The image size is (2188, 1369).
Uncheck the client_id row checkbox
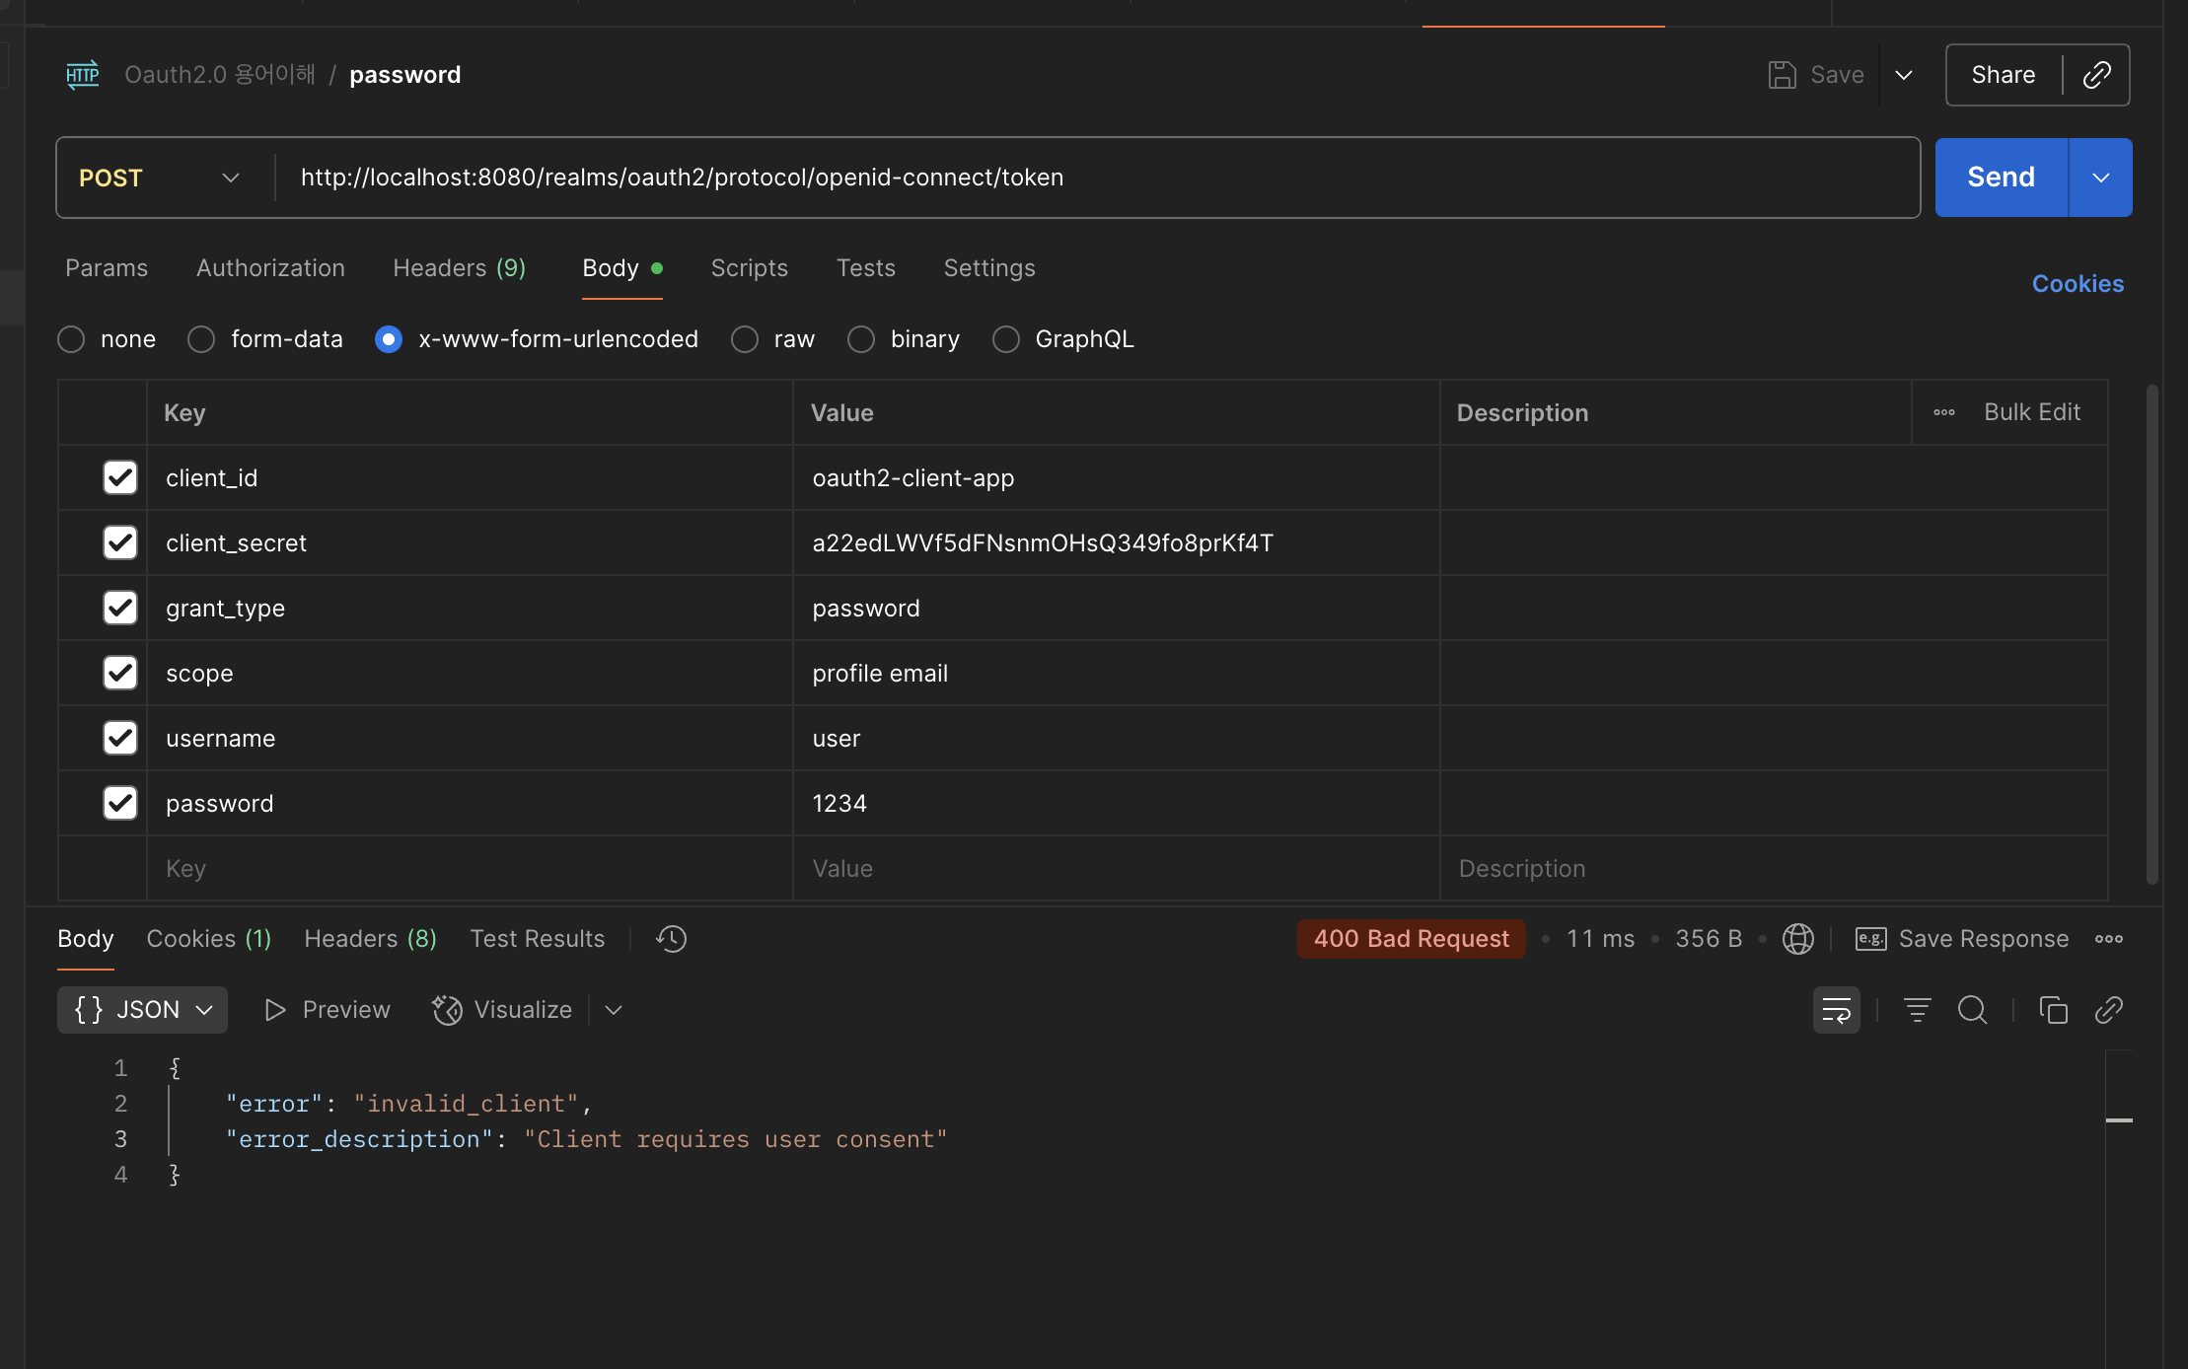[120, 477]
